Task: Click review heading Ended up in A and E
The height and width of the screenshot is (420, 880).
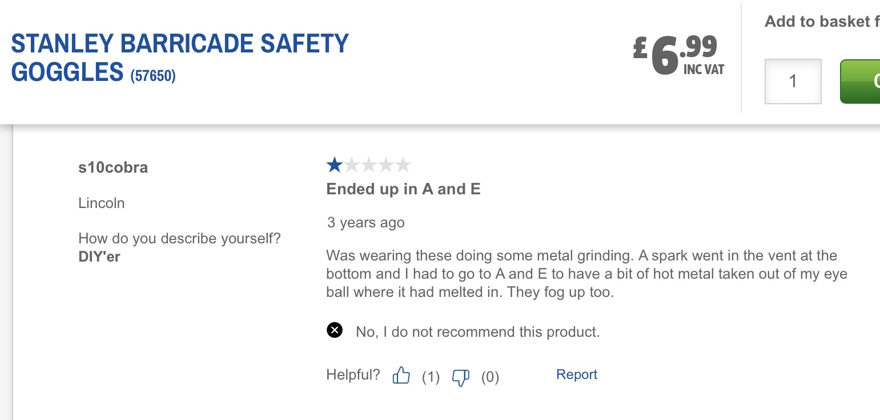Action: (403, 189)
